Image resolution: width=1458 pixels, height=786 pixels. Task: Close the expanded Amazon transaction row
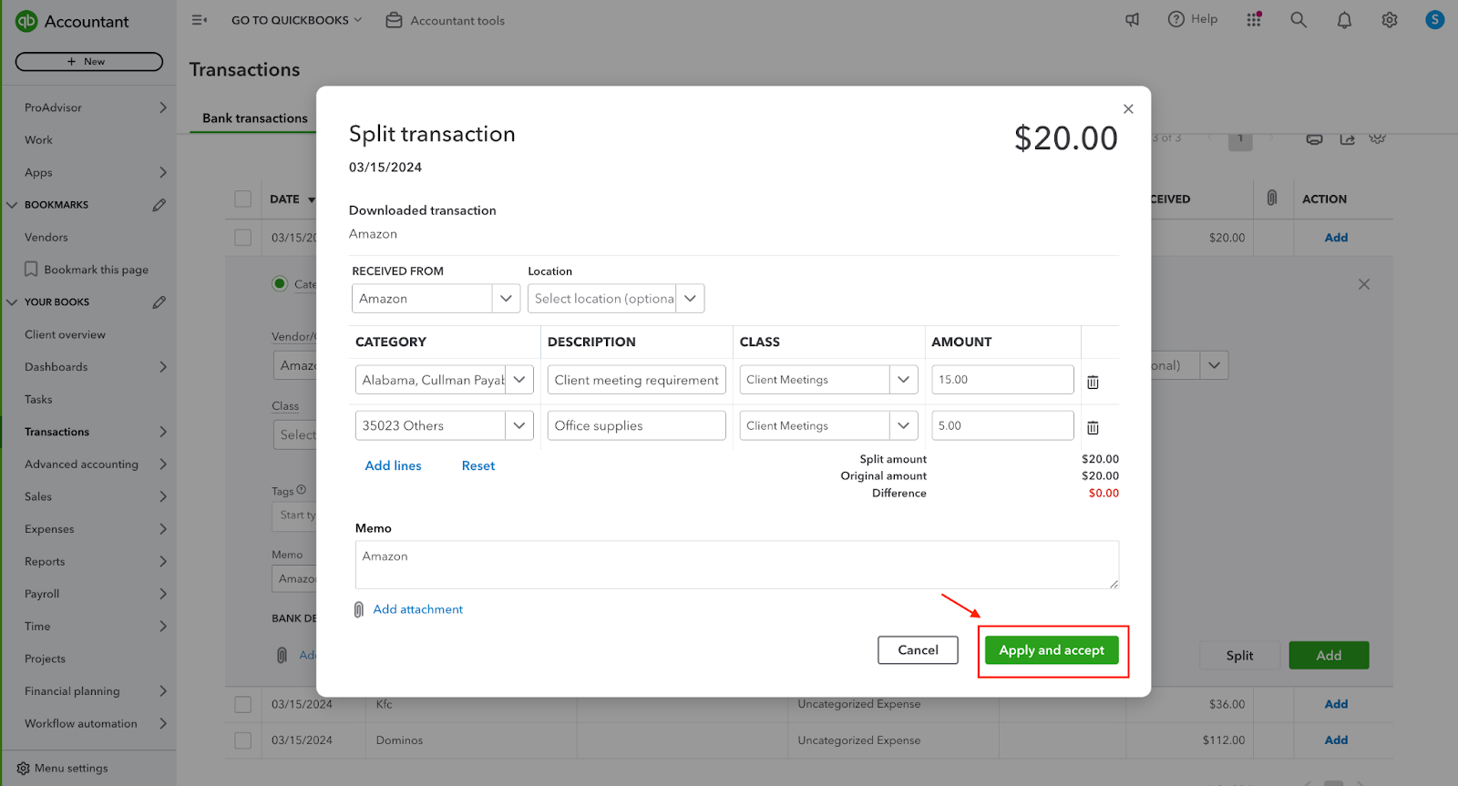[x=1364, y=284]
